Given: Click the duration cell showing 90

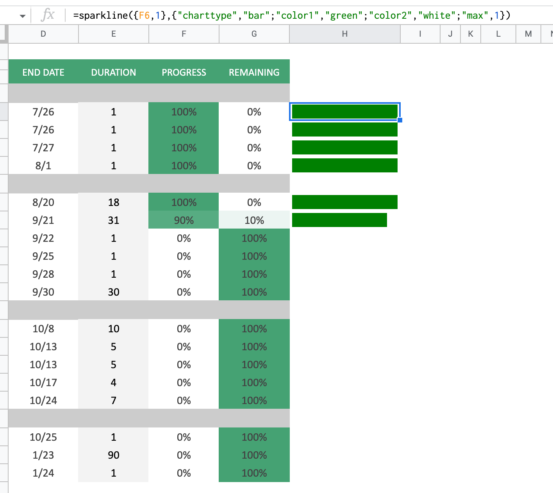Looking at the screenshot, I should [113, 455].
